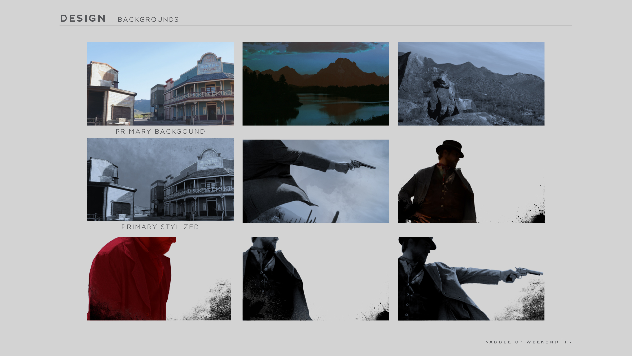Select the red coat figure image
The width and height of the screenshot is (632, 356).
click(x=159, y=279)
